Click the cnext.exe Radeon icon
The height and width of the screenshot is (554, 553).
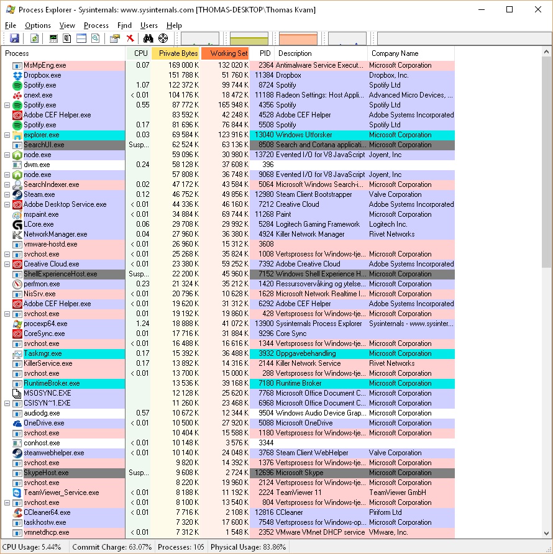[17, 95]
